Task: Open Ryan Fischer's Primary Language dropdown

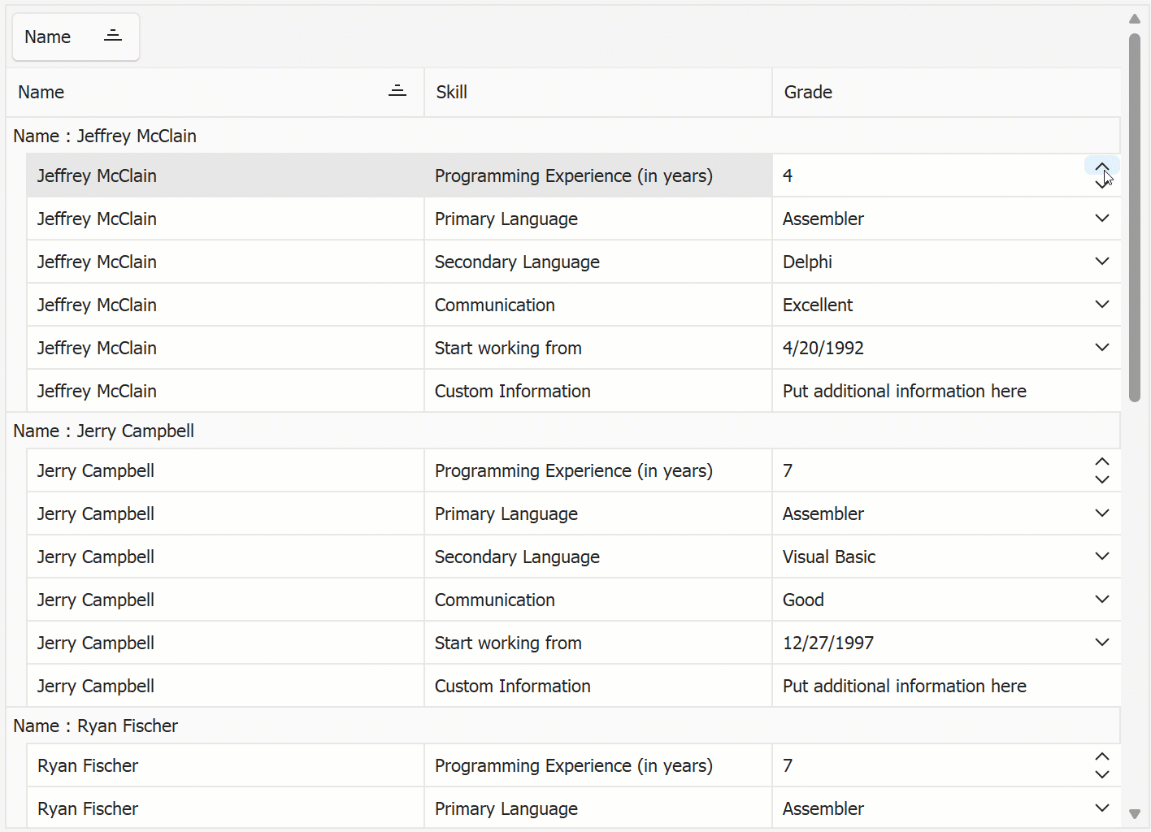Action: [x=1101, y=808]
